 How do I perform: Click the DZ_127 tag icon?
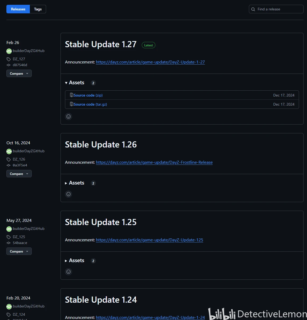click(9, 59)
